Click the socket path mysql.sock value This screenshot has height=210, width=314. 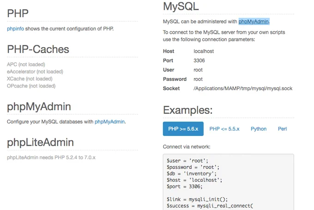pos(243,88)
